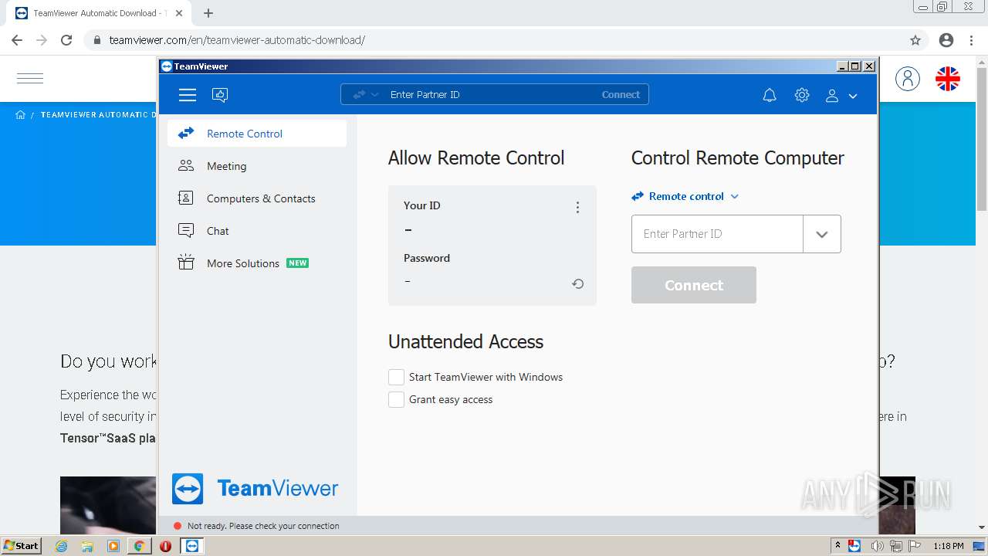This screenshot has height=556, width=988.
Task: Open More Solutions tab
Action: (x=257, y=263)
